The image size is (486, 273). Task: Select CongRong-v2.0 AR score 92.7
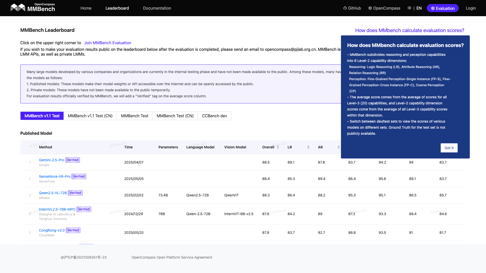tap(321, 233)
